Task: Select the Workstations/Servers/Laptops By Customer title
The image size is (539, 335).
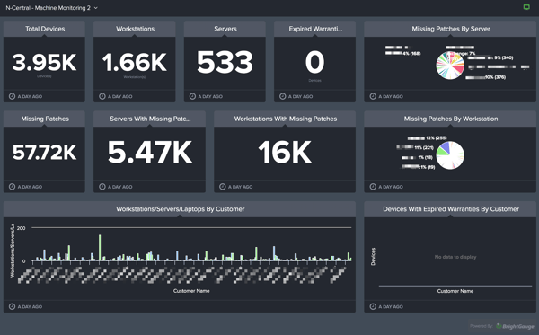Action: point(181,209)
